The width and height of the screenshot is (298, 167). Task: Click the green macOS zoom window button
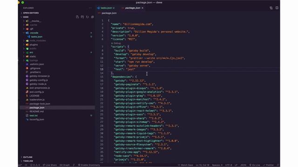(23, 2)
